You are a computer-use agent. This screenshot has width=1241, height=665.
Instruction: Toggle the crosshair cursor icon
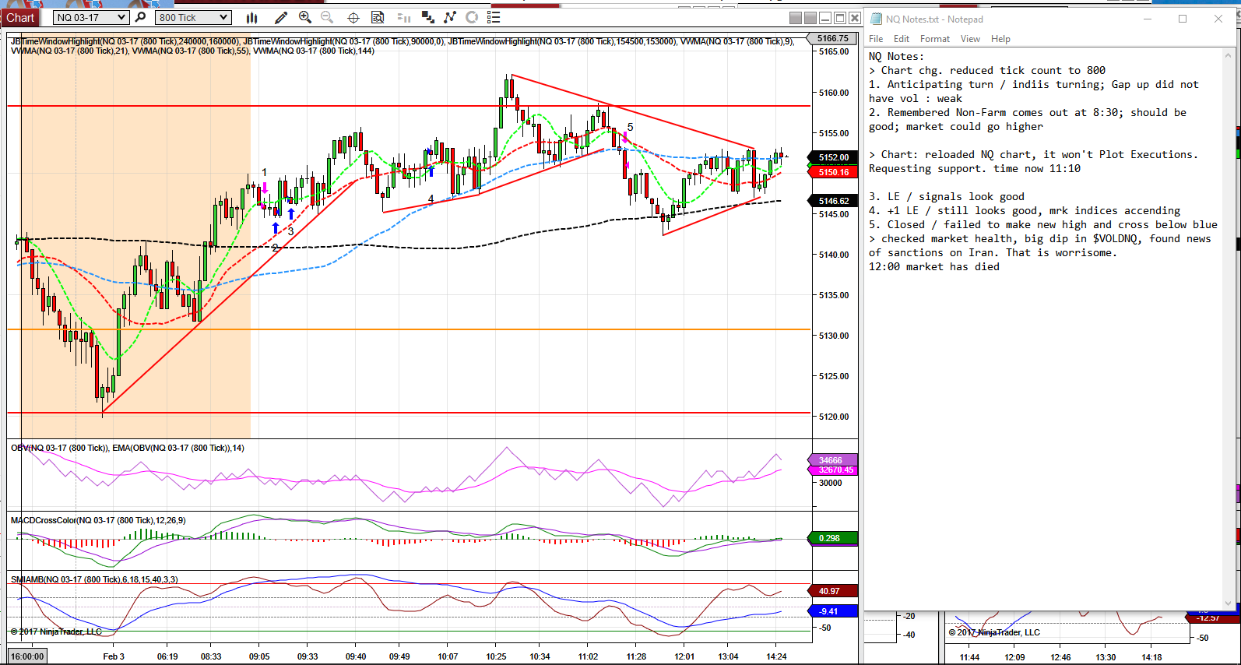(x=353, y=17)
